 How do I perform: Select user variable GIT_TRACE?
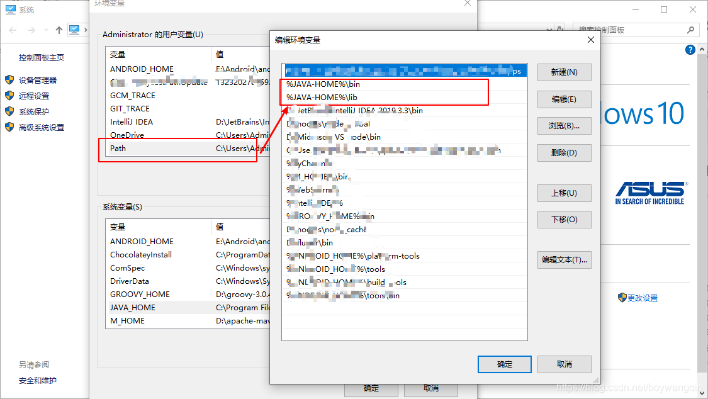(x=188, y=108)
